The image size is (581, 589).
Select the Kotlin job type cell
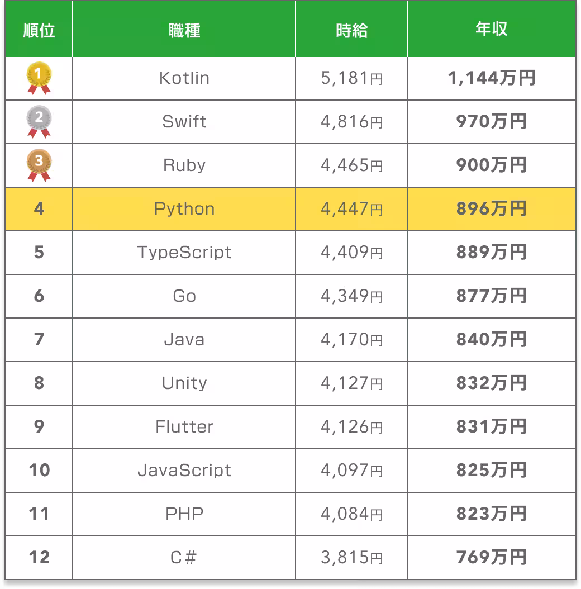click(184, 78)
